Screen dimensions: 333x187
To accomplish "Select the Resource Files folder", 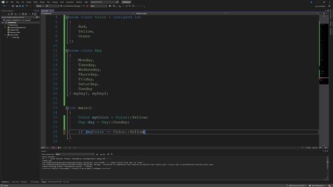I will point(15,32).
